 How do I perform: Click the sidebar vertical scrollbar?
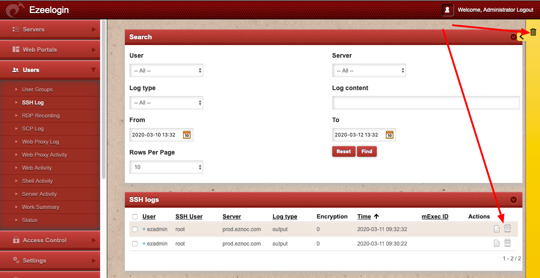[104, 99]
